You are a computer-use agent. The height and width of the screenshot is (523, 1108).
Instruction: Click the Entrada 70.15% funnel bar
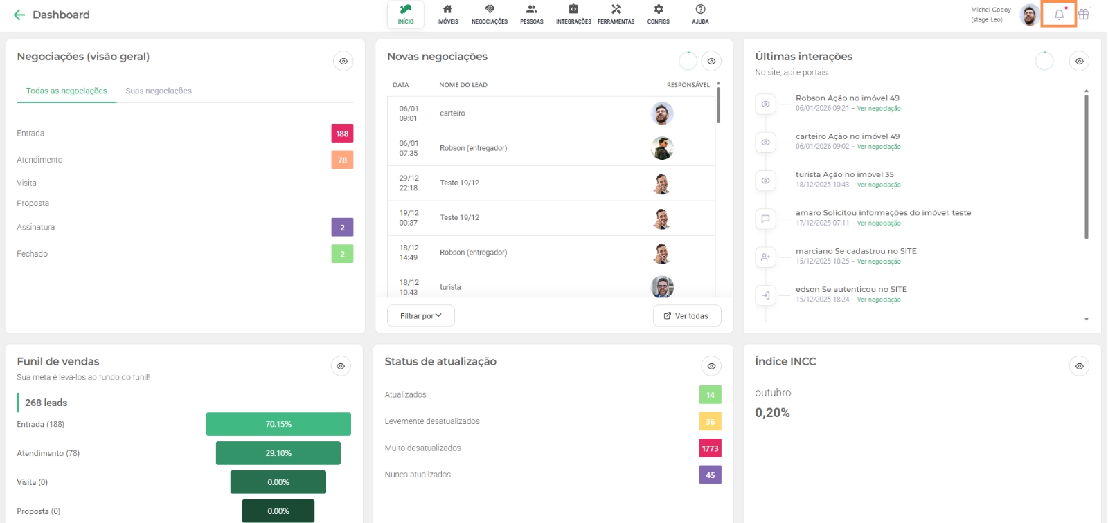278,424
